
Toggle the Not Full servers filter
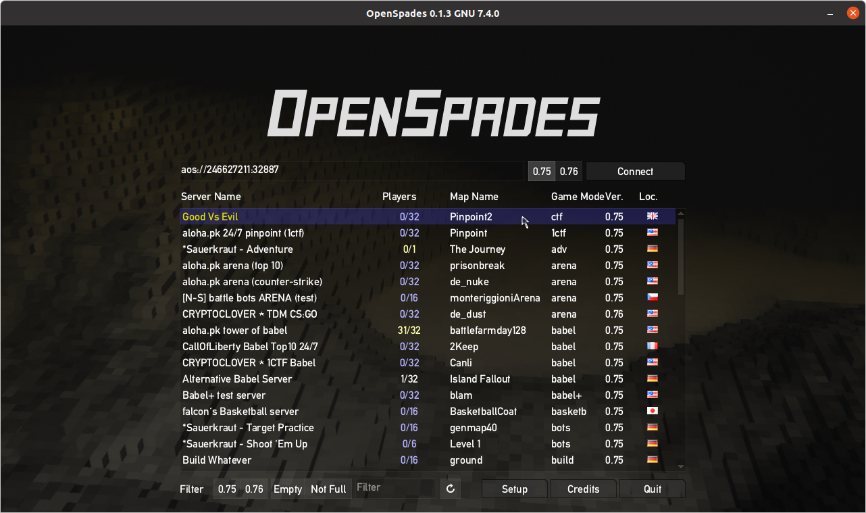(x=328, y=489)
